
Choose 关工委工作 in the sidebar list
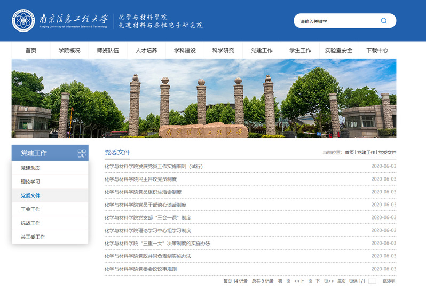[x=33, y=237]
